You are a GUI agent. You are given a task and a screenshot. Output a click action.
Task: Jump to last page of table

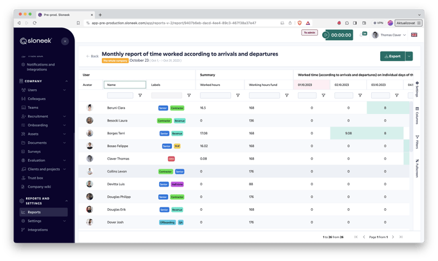tap(401, 237)
